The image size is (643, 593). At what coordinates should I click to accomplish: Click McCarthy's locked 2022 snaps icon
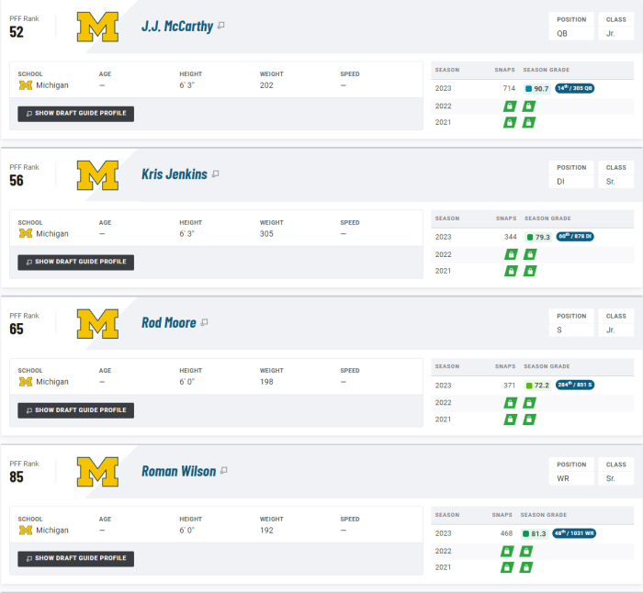510,106
